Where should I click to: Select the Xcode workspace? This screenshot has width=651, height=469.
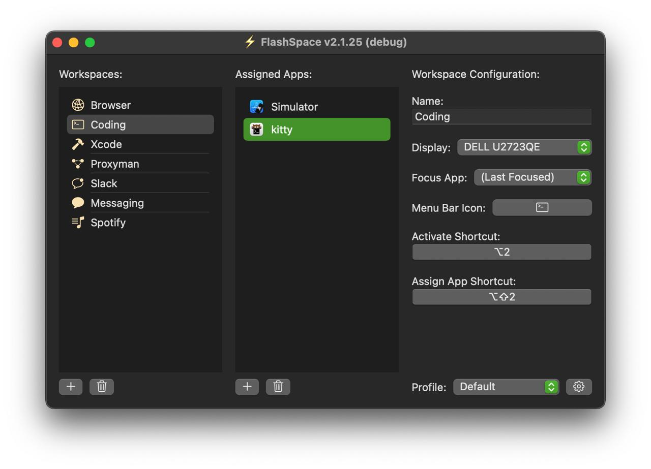click(x=140, y=144)
